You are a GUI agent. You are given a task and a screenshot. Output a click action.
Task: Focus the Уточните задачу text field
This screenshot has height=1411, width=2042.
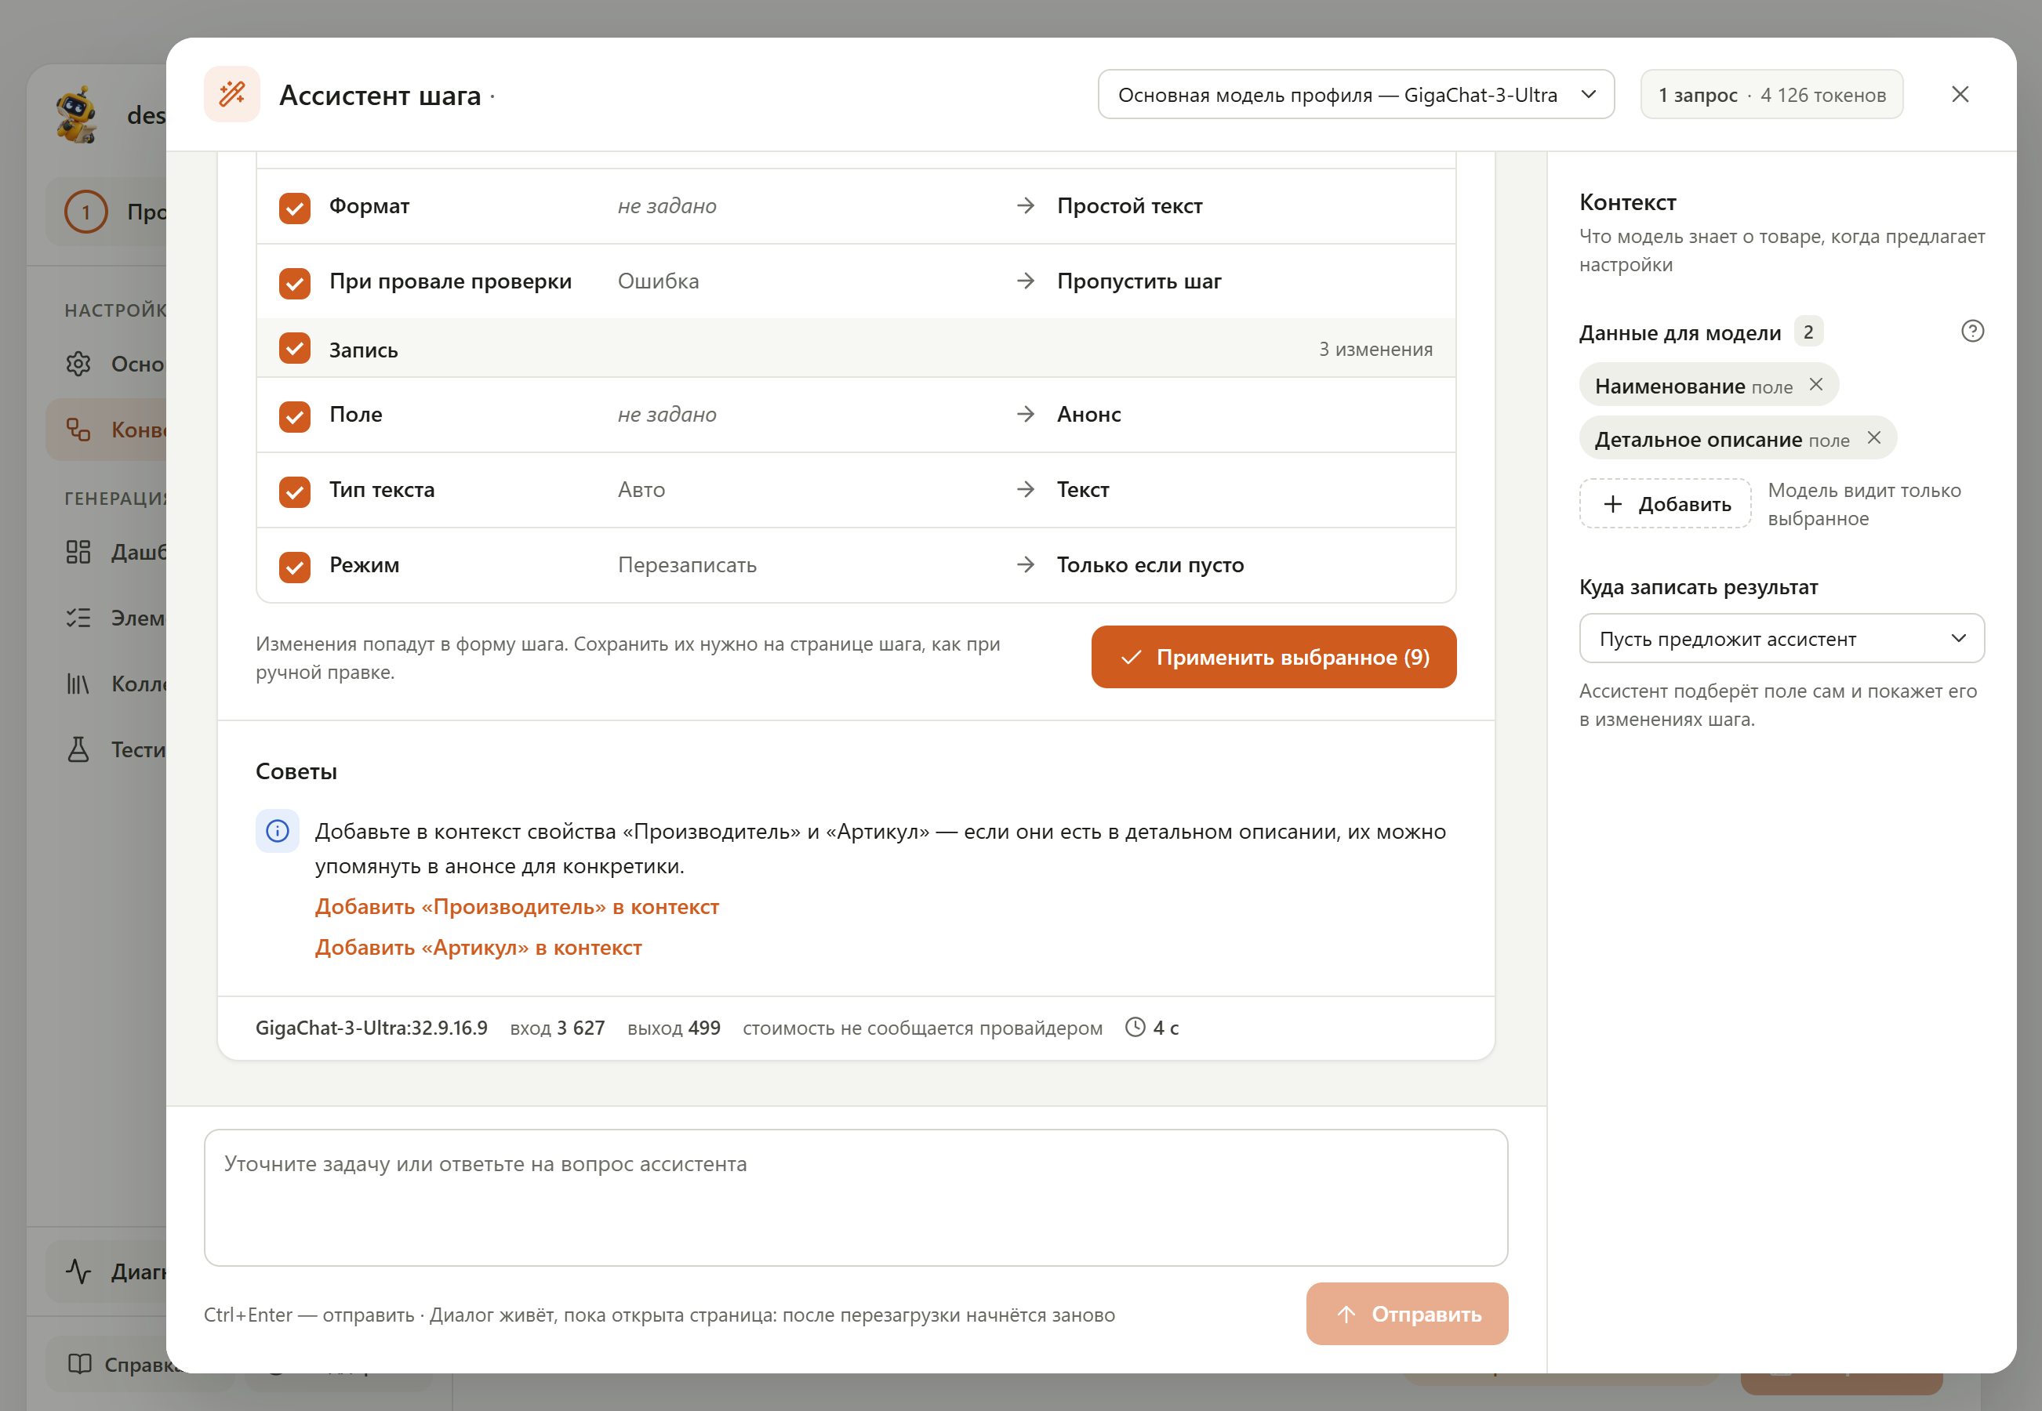coord(856,1197)
